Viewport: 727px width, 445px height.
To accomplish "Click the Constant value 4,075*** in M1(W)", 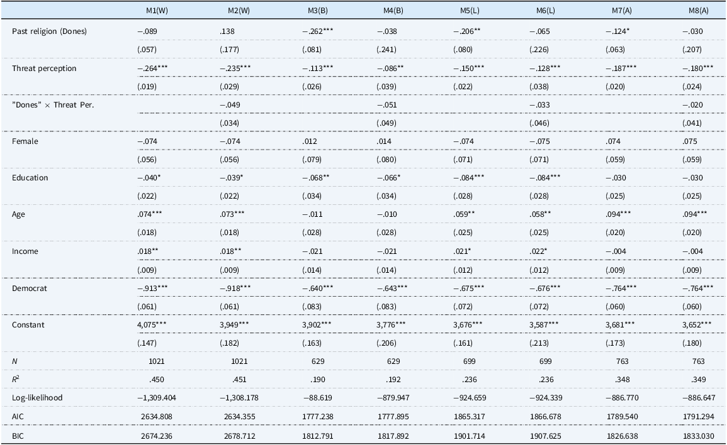I will (154, 324).
